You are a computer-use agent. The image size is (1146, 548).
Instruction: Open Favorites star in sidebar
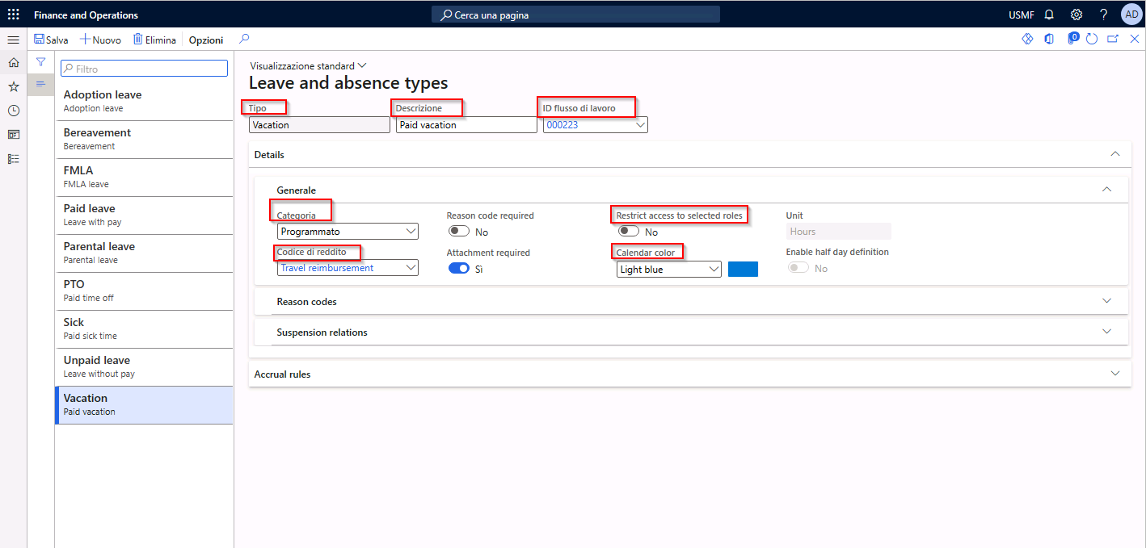(13, 86)
